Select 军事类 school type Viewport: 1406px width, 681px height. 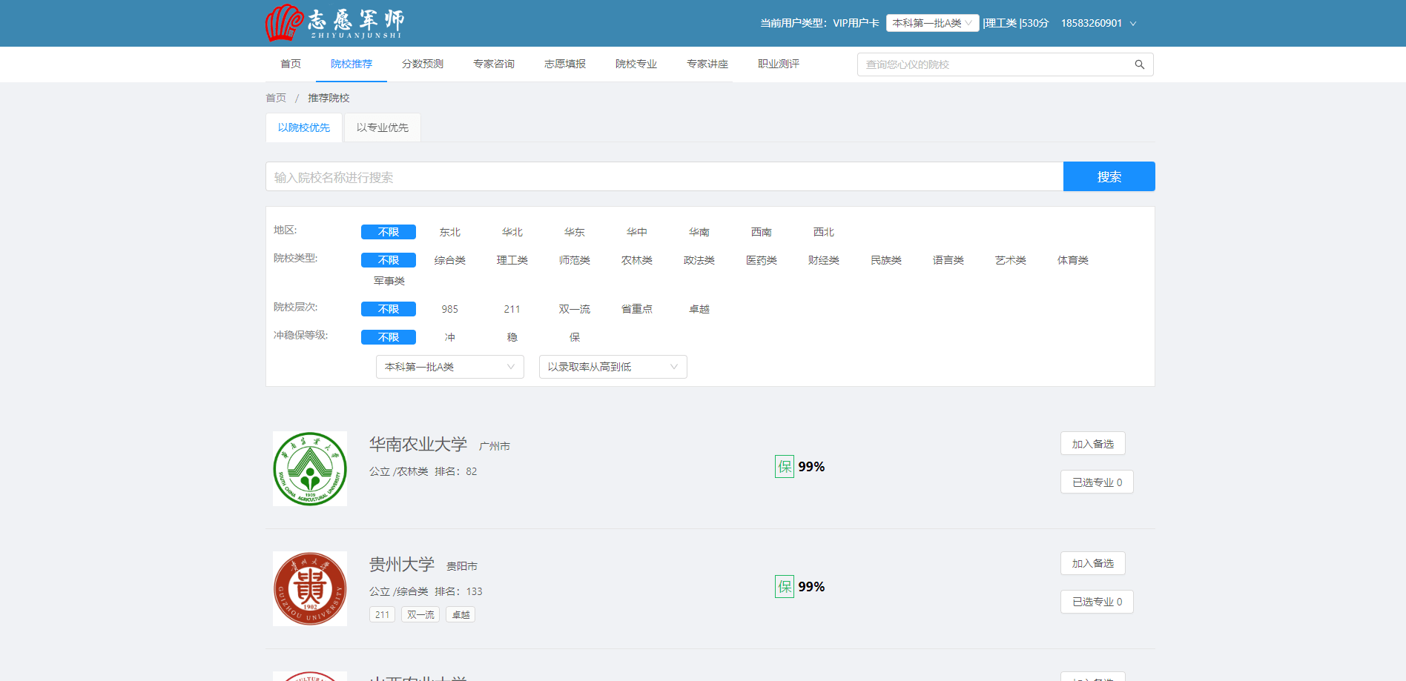389,281
